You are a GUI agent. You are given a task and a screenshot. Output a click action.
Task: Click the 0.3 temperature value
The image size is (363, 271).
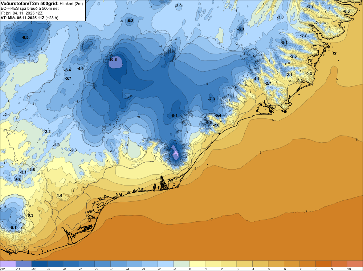30,215
